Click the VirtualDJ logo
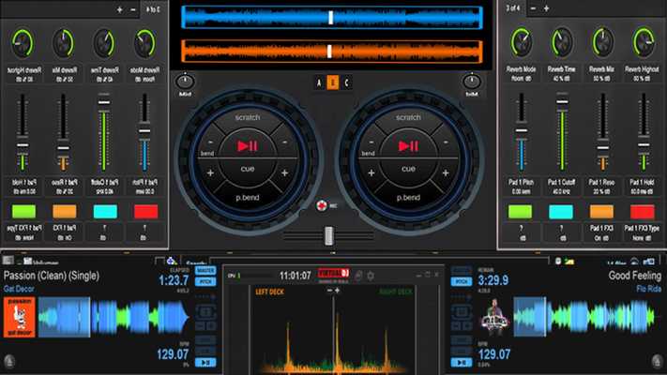Image resolution: width=667 pixels, height=375 pixels. [334, 274]
